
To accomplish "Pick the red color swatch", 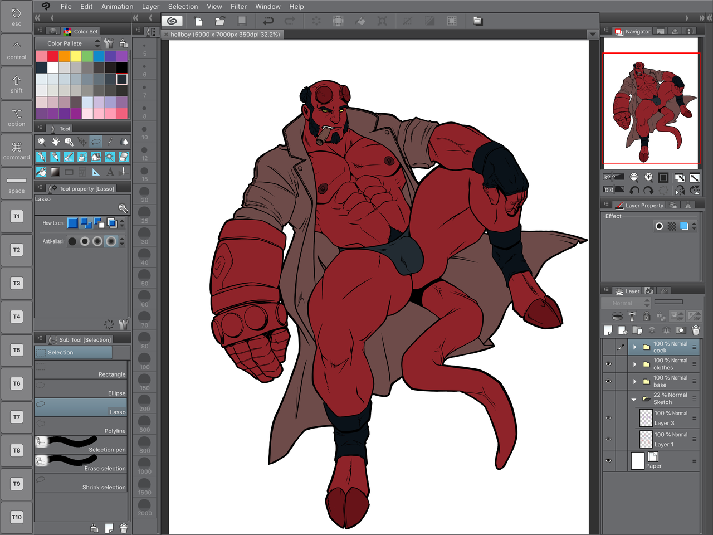I will (x=53, y=56).
